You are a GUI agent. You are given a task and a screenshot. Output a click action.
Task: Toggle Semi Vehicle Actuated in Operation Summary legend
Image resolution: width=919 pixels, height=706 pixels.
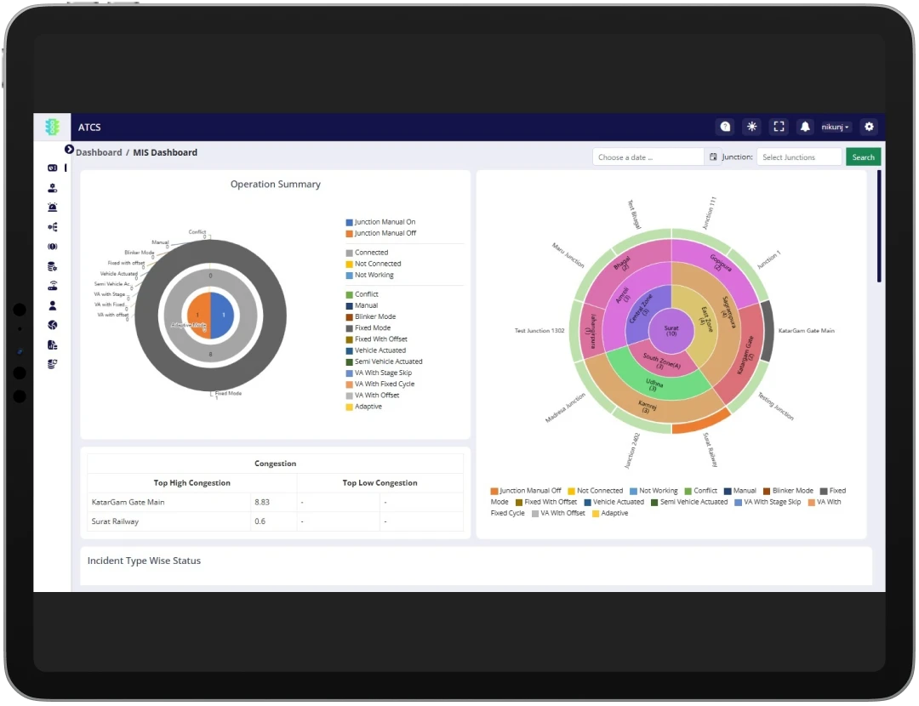click(384, 362)
